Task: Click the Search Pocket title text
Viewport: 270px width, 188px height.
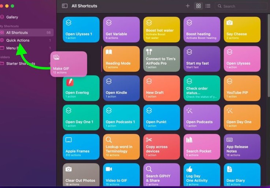Action: (x=199, y=151)
